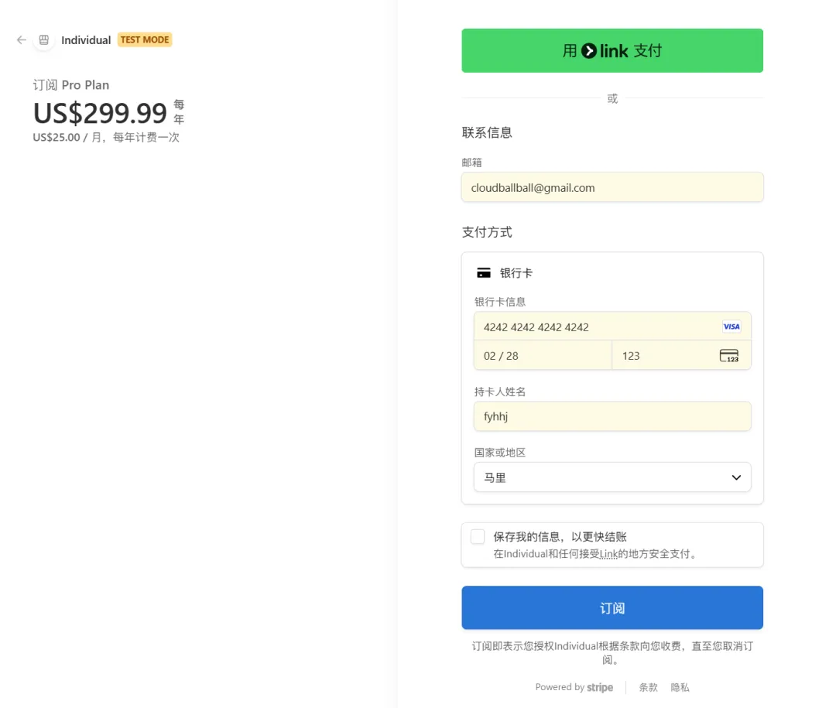Click the blue 订阅 subscribe button
The width and height of the screenshot is (836, 708).
coord(612,608)
